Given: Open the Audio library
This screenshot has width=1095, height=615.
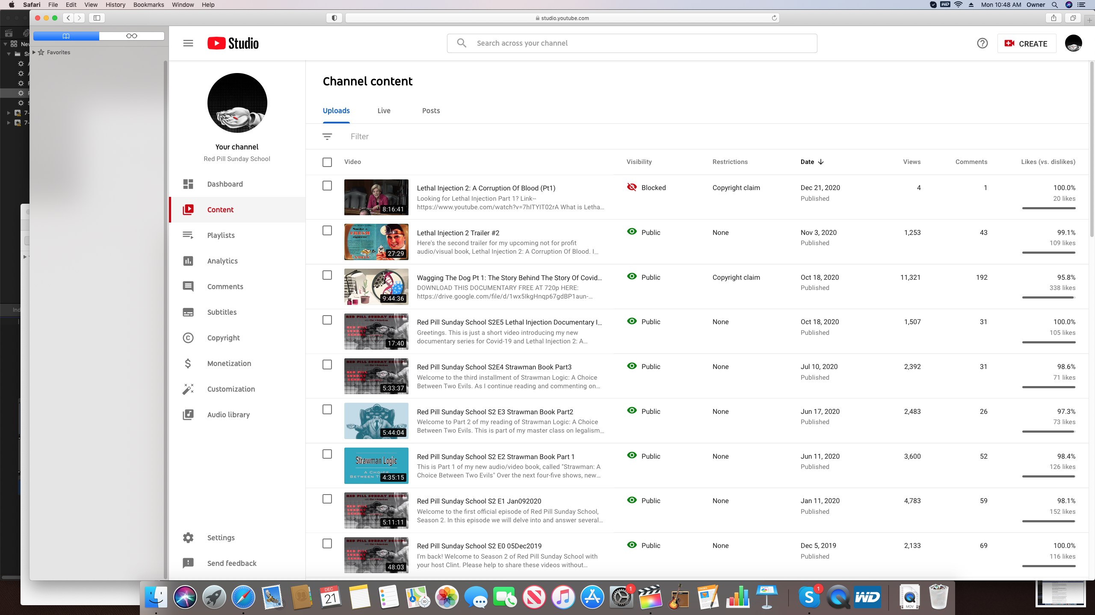Looking at the screenshot, I should point(228,415).
